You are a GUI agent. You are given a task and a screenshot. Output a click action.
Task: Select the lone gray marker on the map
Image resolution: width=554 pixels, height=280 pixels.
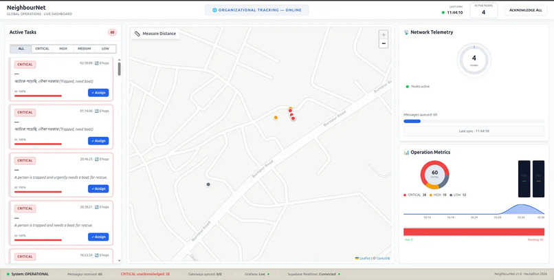click(x=208, y=184)
